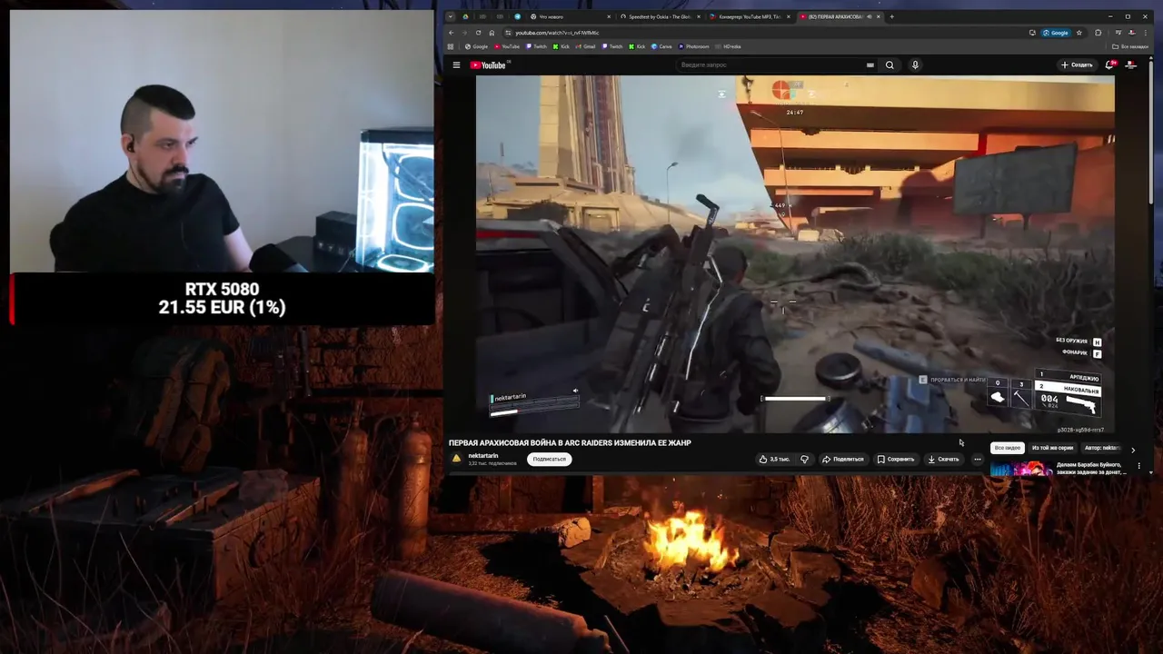The image size is (1163, 654).
Task: Click the YouTube video player to pause
Action: (x=795, y=254)
